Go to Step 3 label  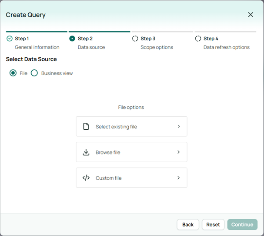click(x=148, y=39)
